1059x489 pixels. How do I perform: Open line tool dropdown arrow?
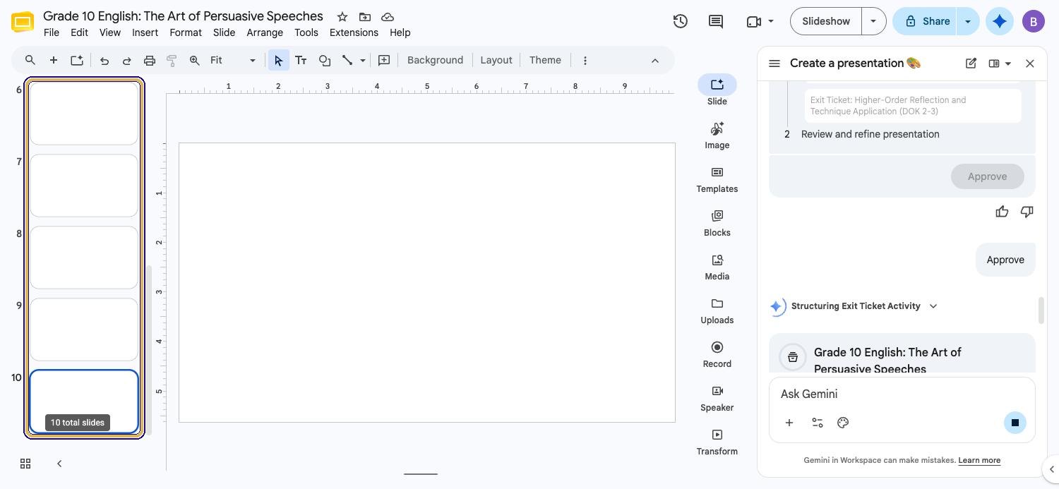363,60
